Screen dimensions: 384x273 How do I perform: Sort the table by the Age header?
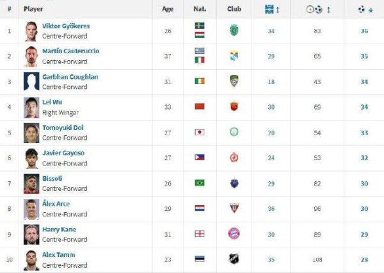point(168,9)
